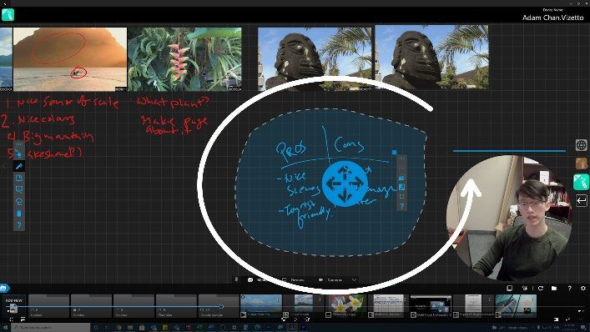Click the blue move arrows handle on selection

tap(345, 184)
